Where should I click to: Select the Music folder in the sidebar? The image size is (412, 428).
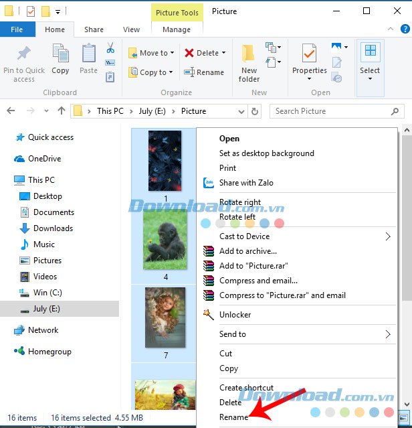click(44, 244)
